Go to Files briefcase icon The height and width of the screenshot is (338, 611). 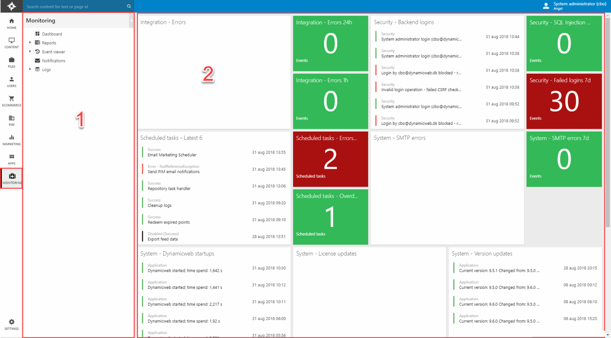coord(11,60)
